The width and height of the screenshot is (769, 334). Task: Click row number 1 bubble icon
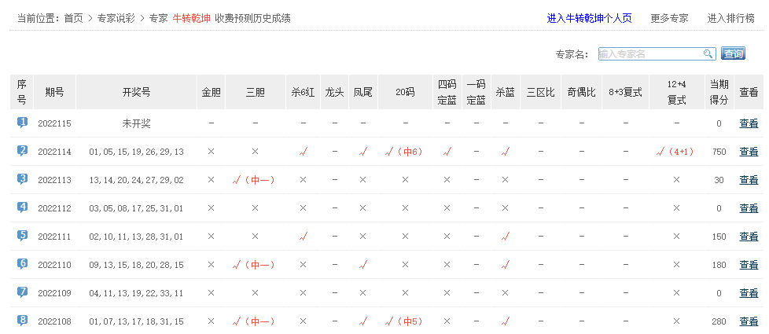coord(22,123)
